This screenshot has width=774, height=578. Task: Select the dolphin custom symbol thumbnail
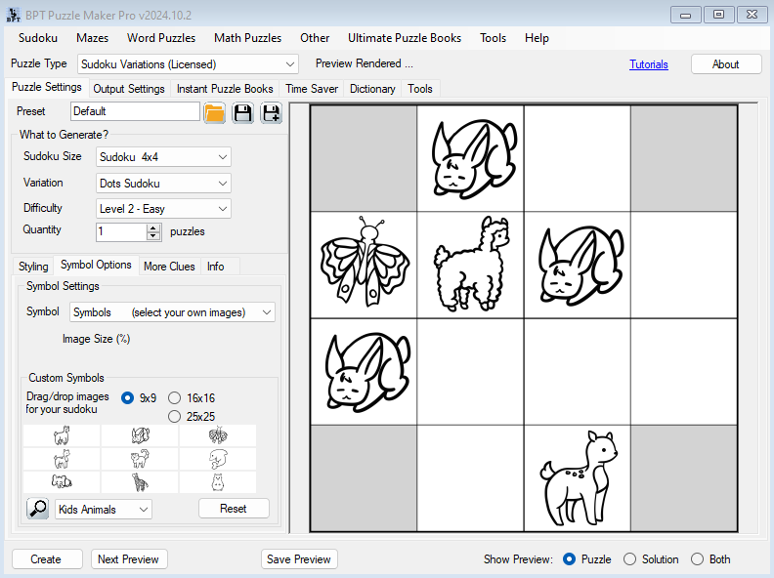(x=218, y=459)
